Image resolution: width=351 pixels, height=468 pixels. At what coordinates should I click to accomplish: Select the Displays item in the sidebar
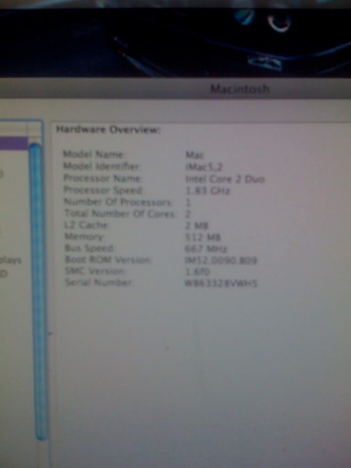(x=11, y=260)
